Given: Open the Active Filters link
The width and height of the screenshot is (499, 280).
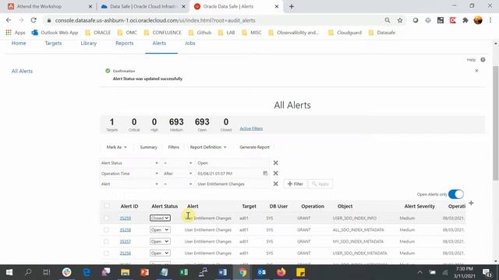Looking at the screenshot, I should coord(251,128).
